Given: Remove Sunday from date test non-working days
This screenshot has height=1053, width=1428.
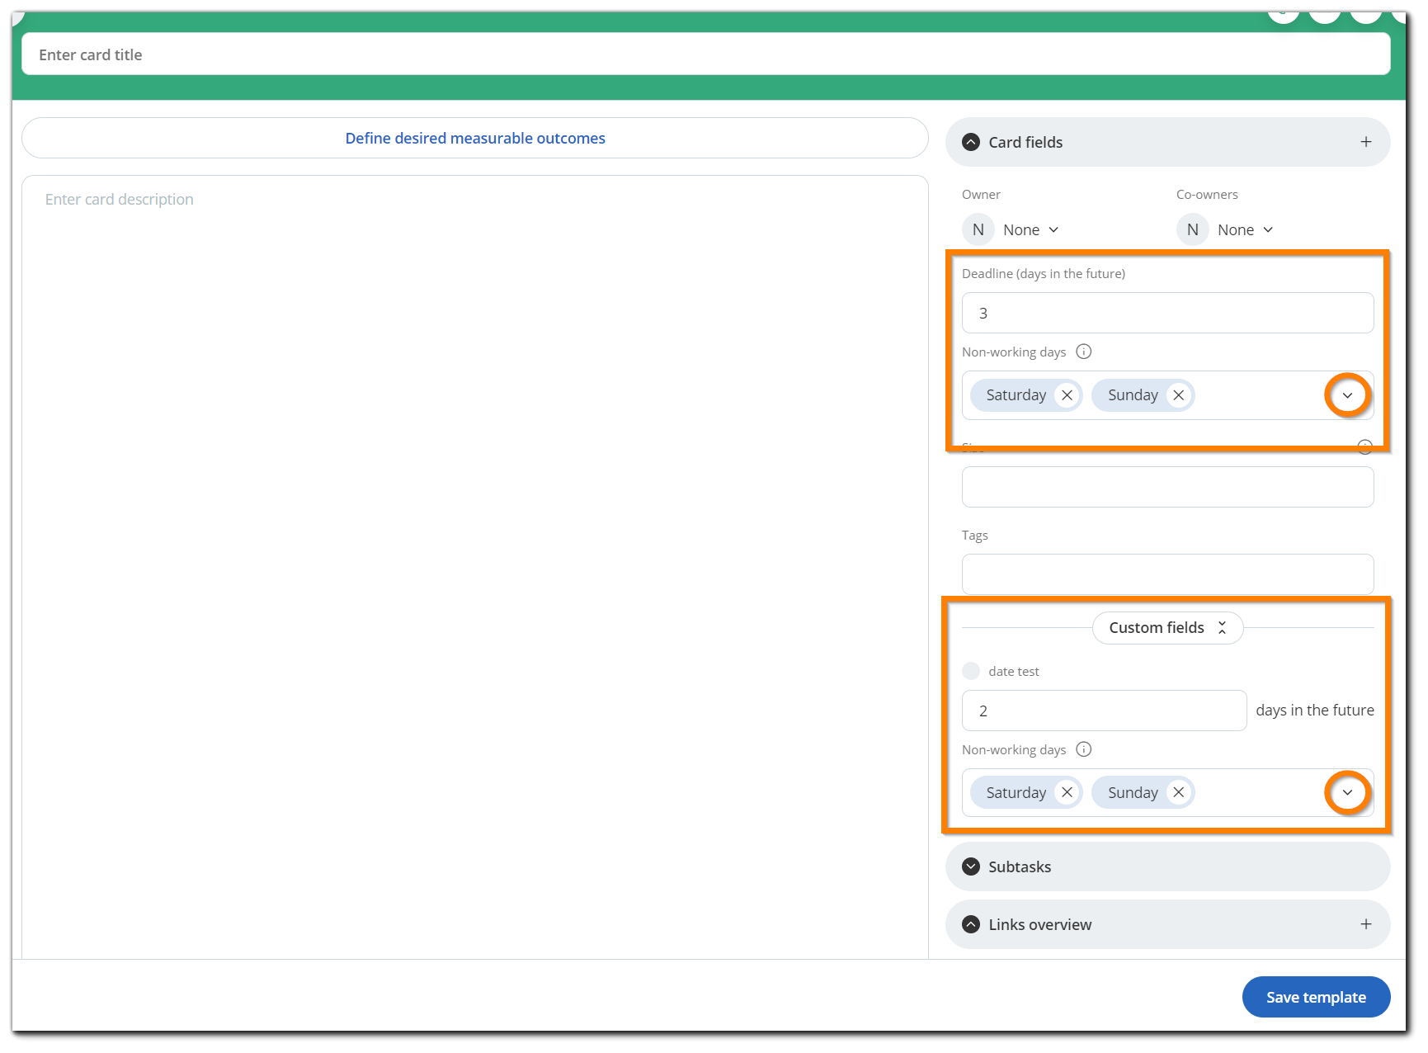Looking at the screenshot, I should pos(1178,793).
